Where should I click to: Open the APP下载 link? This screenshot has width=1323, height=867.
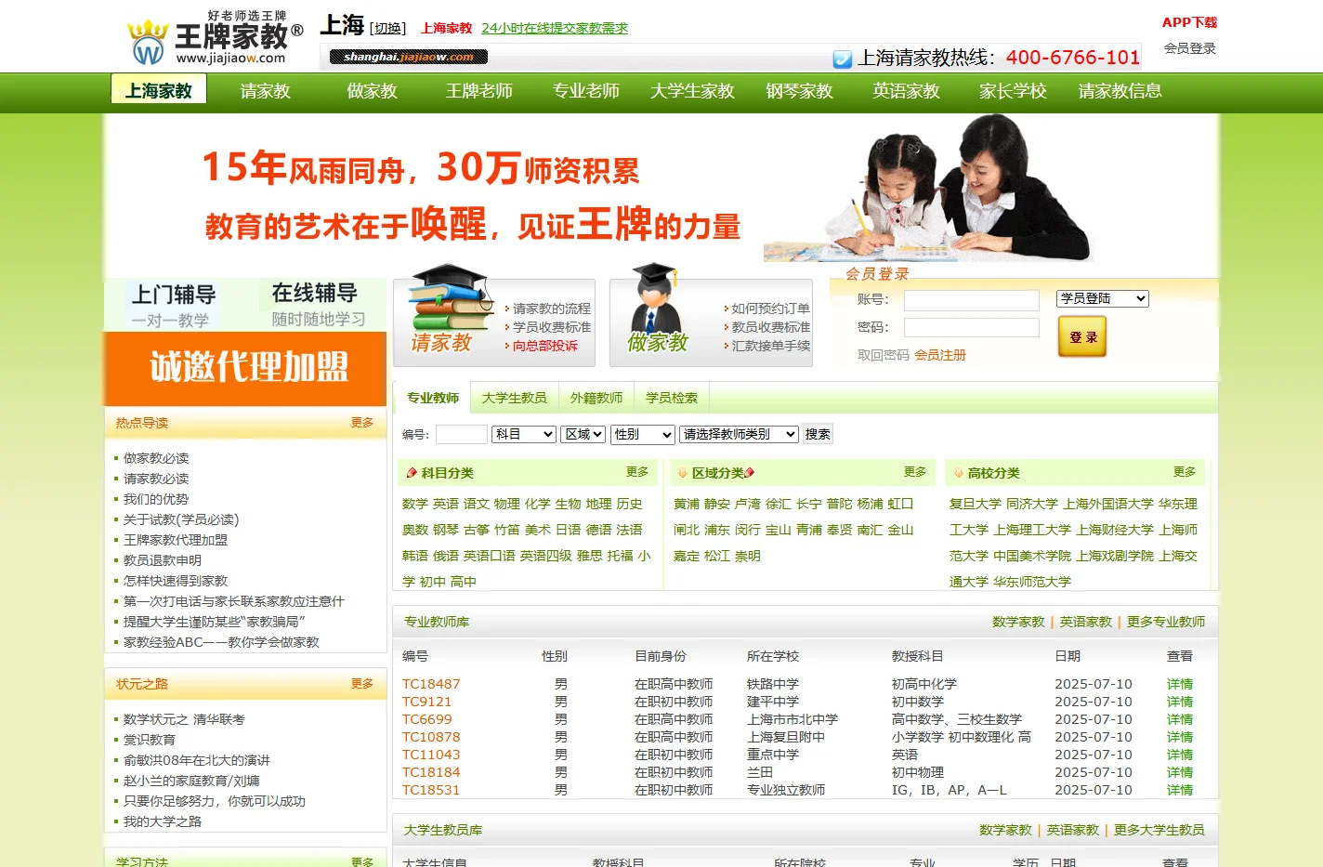click(1189, 22)
